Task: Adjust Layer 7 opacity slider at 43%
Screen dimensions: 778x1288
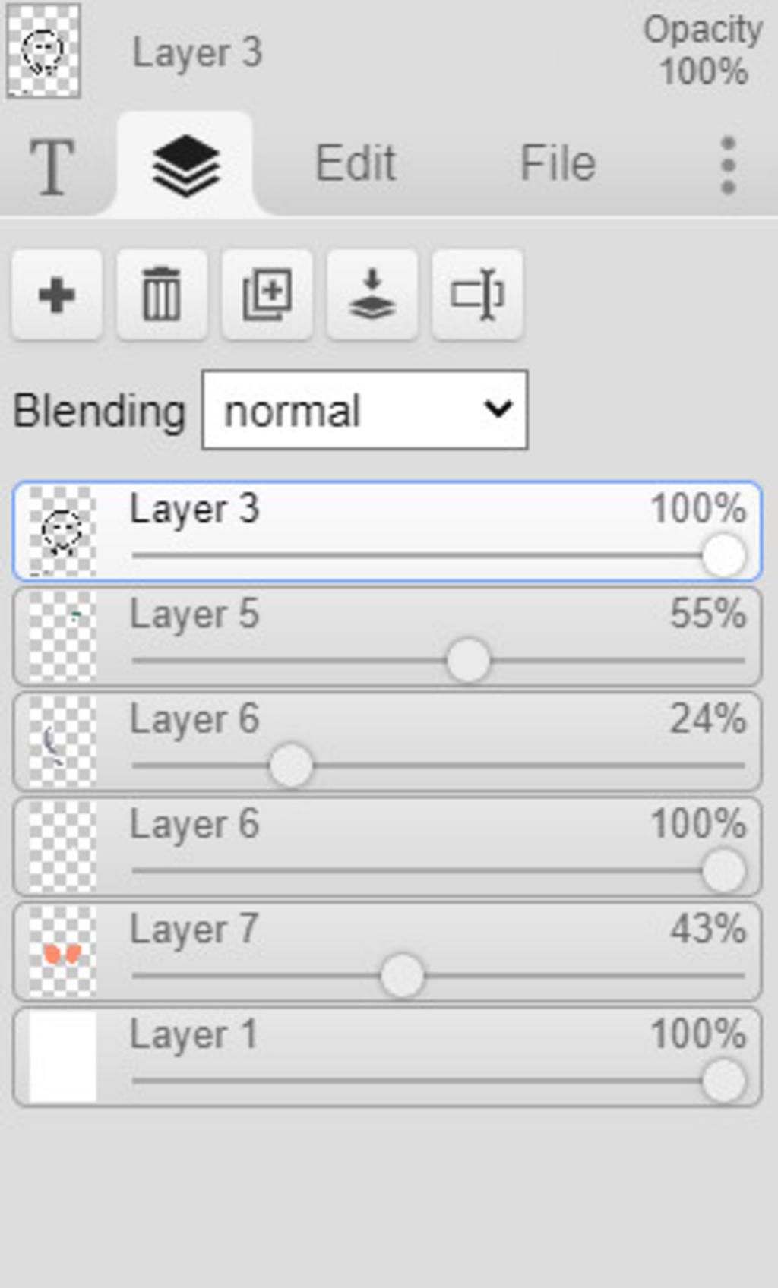Action: coord(402,976)
